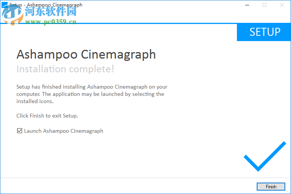Click the "Ashampoo Cinemagraph" title text
Viewport: 291px width, 194px height.
[x=86, y=54]
